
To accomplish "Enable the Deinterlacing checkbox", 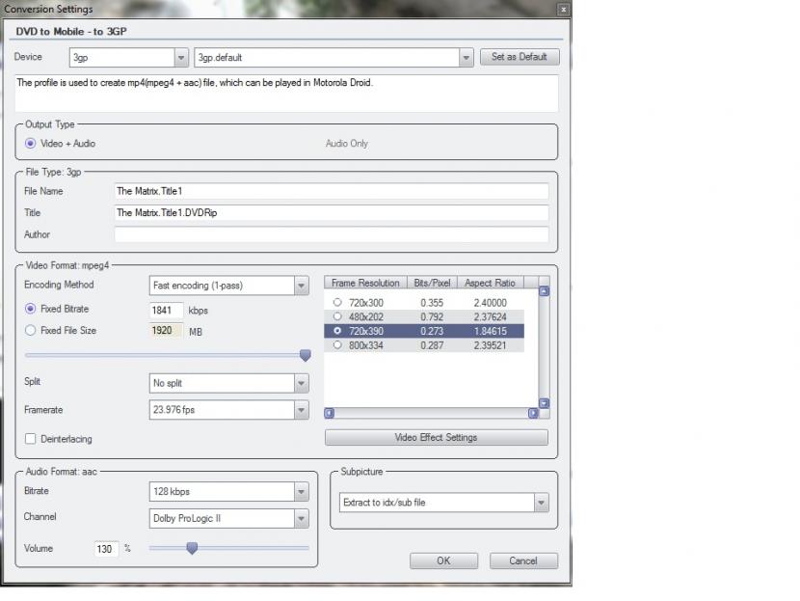I will 31,439.
